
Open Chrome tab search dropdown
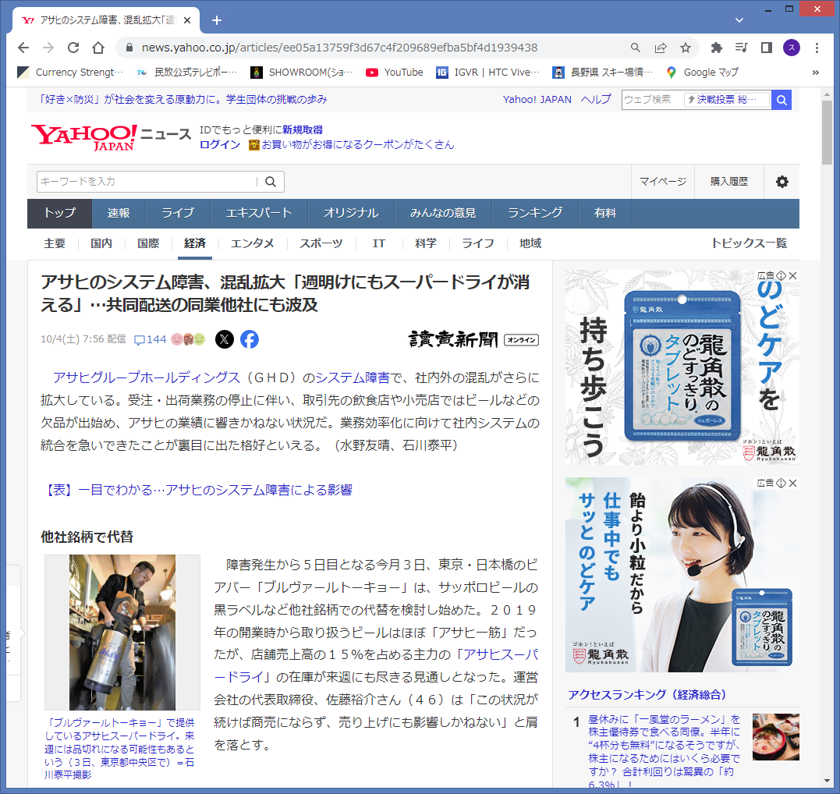click(739, 19)
